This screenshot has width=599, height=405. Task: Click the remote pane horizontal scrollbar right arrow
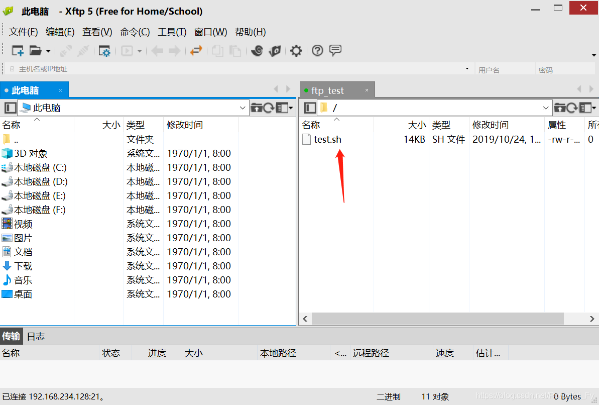592,319
